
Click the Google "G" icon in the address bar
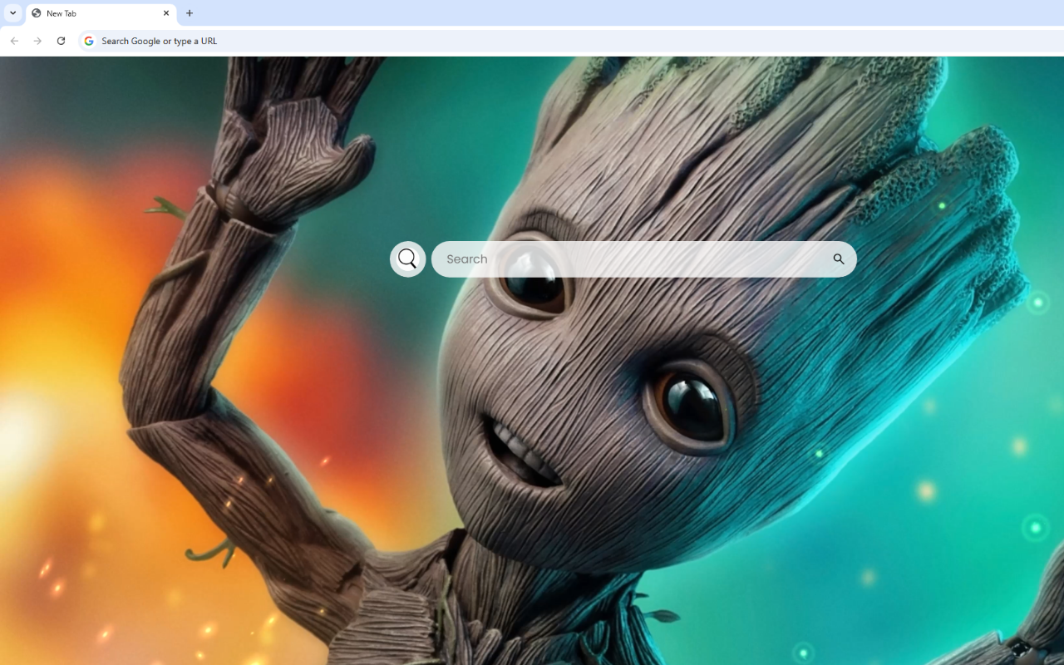pos(88,40)
